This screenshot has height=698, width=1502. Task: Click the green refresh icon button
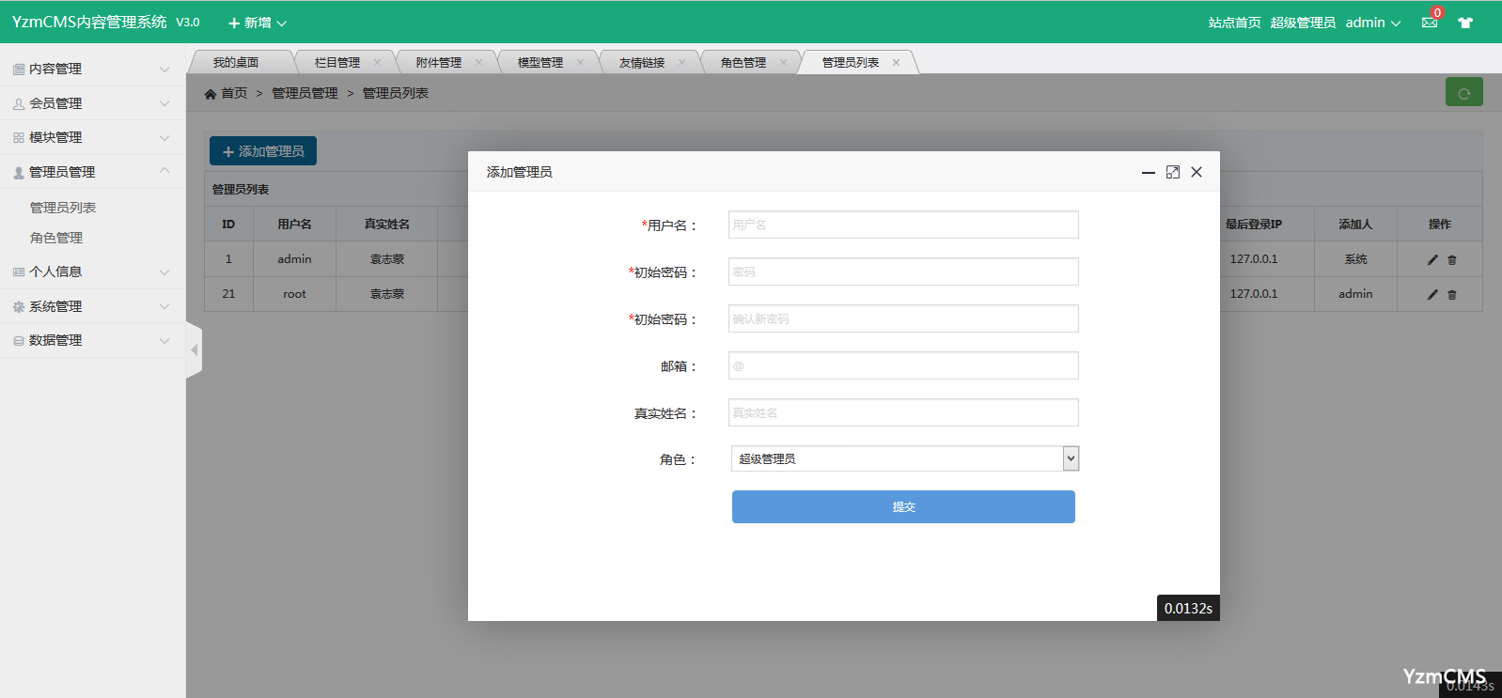tap(1463, 93)
